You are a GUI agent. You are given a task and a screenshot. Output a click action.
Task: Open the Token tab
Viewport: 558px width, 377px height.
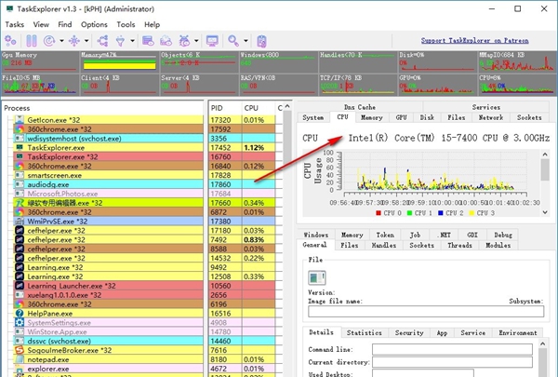[x=385, y=235]
